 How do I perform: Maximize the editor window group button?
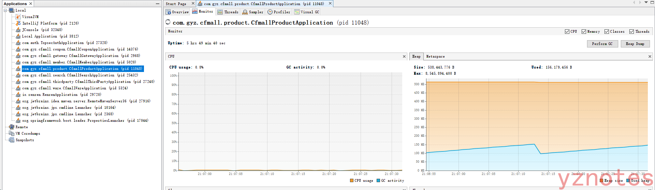coord(652,2)
